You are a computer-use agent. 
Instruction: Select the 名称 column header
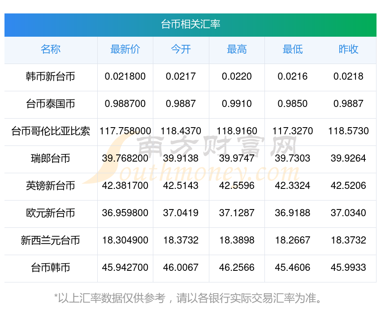pyautogui.click(x=51, y=50)
